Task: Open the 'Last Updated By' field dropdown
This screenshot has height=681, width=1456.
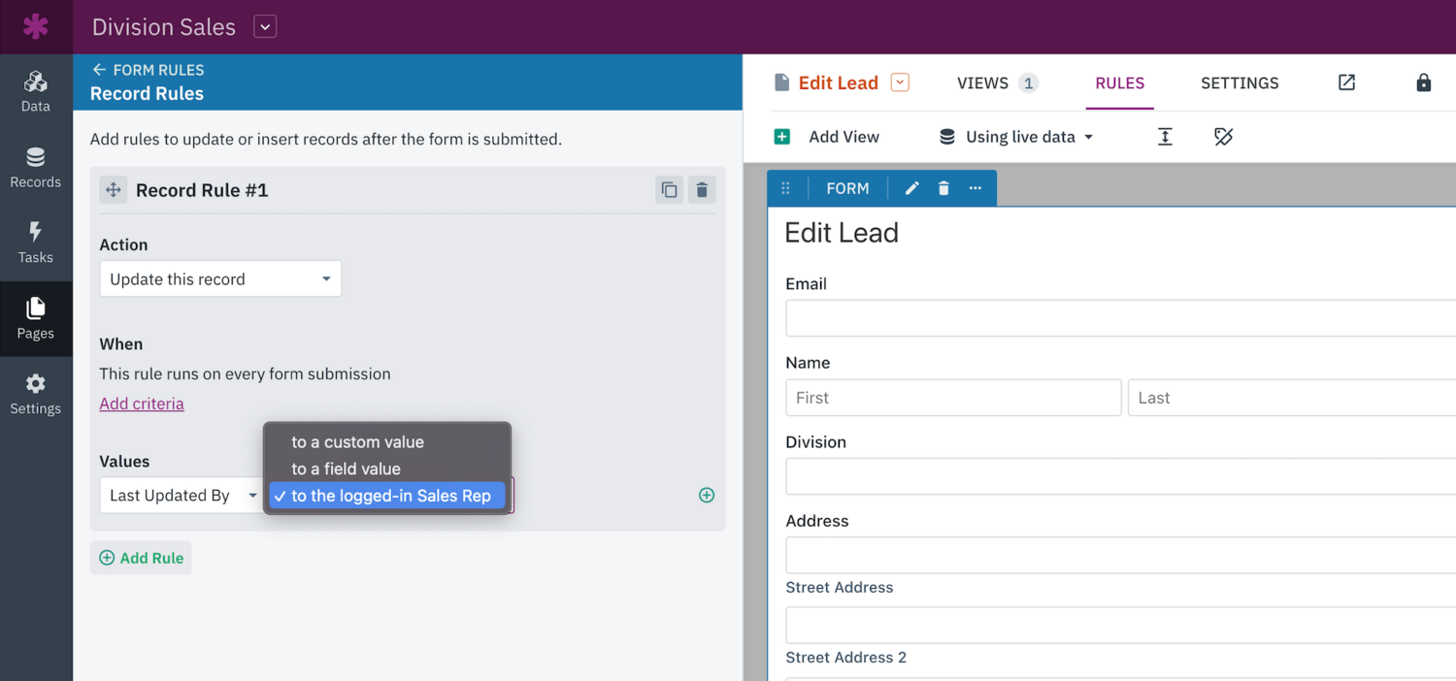Action: [182, 496]
